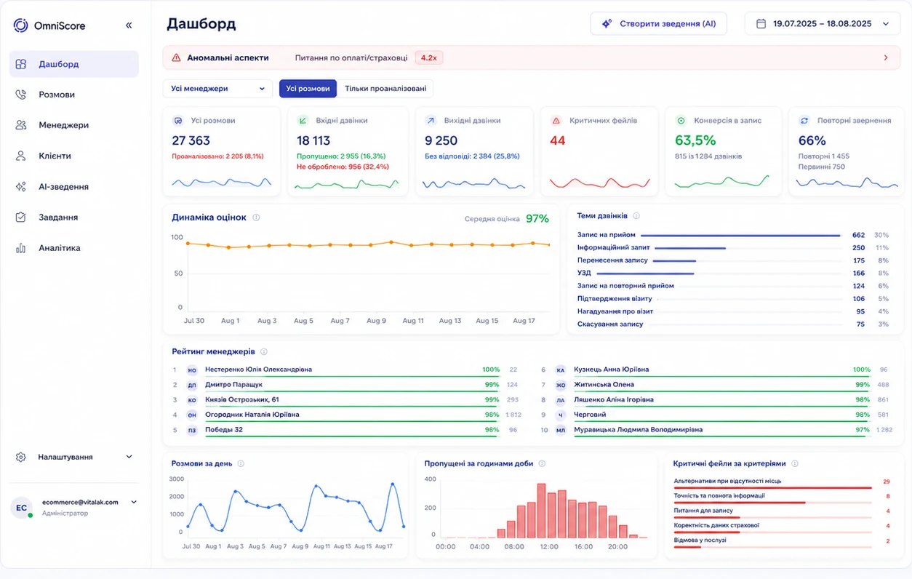
Task: Select Перенесення запису topic row
Action: click(732, 260)
